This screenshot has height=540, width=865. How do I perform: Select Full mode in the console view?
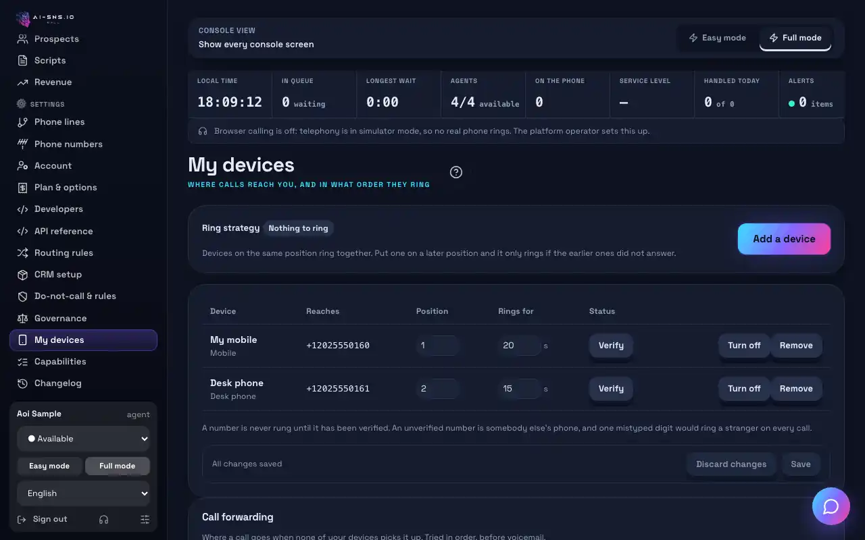(795, 38)
